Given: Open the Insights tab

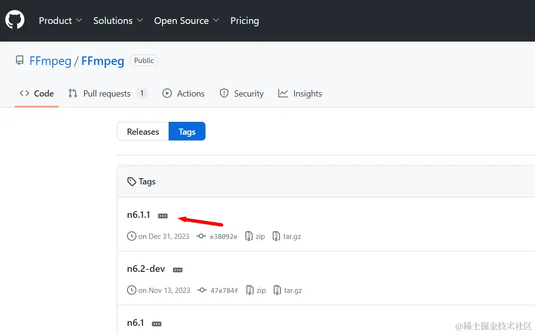Looking at the screenshot, I should coord(300,94).
